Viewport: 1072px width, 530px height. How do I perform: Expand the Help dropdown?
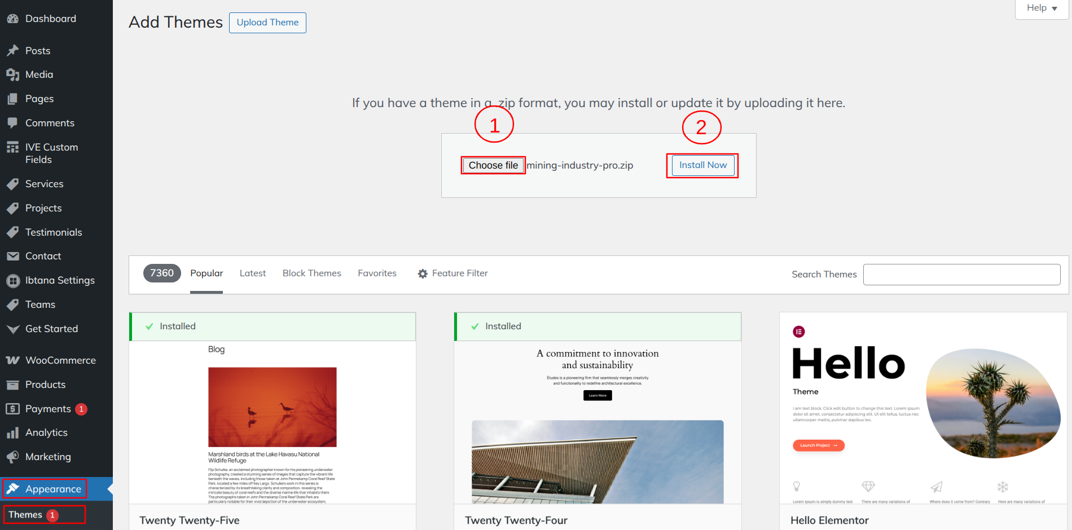tap(1042, 8)
